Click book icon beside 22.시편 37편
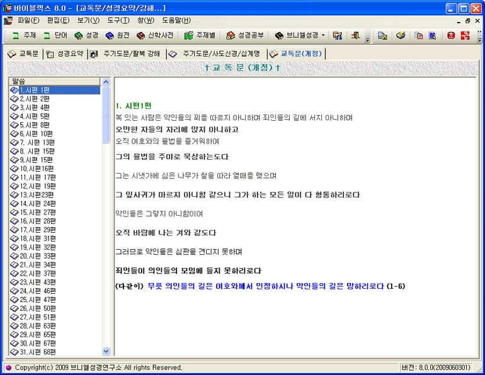485x375 pixels. tap(14, 273)
